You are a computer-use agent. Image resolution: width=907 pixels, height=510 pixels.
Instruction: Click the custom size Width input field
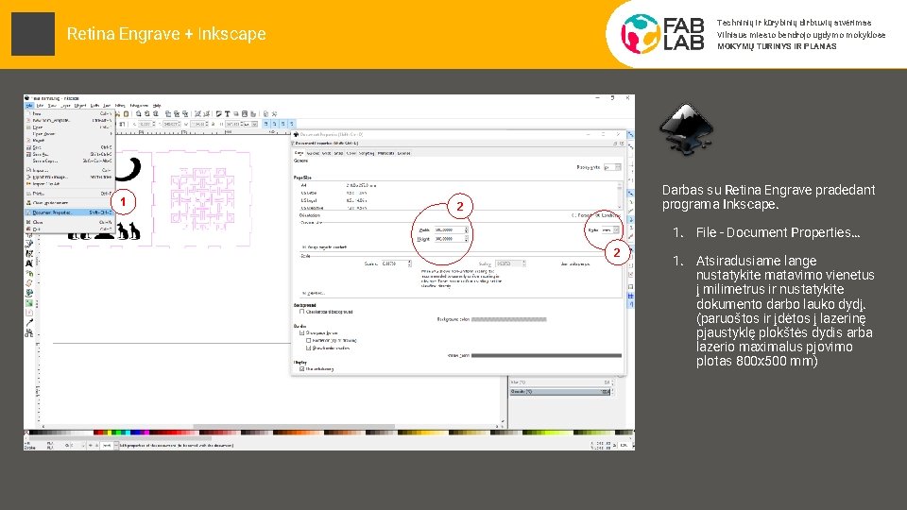pyautogui.click(x=450, y=229)
